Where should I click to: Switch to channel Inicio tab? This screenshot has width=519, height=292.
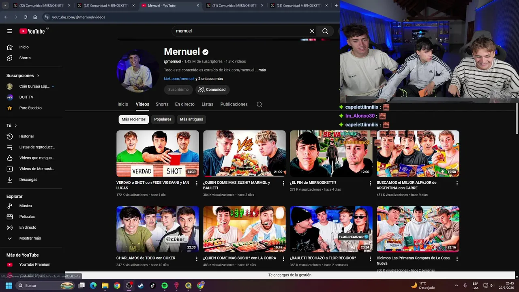pyautogui.click(x=123, y=104)
